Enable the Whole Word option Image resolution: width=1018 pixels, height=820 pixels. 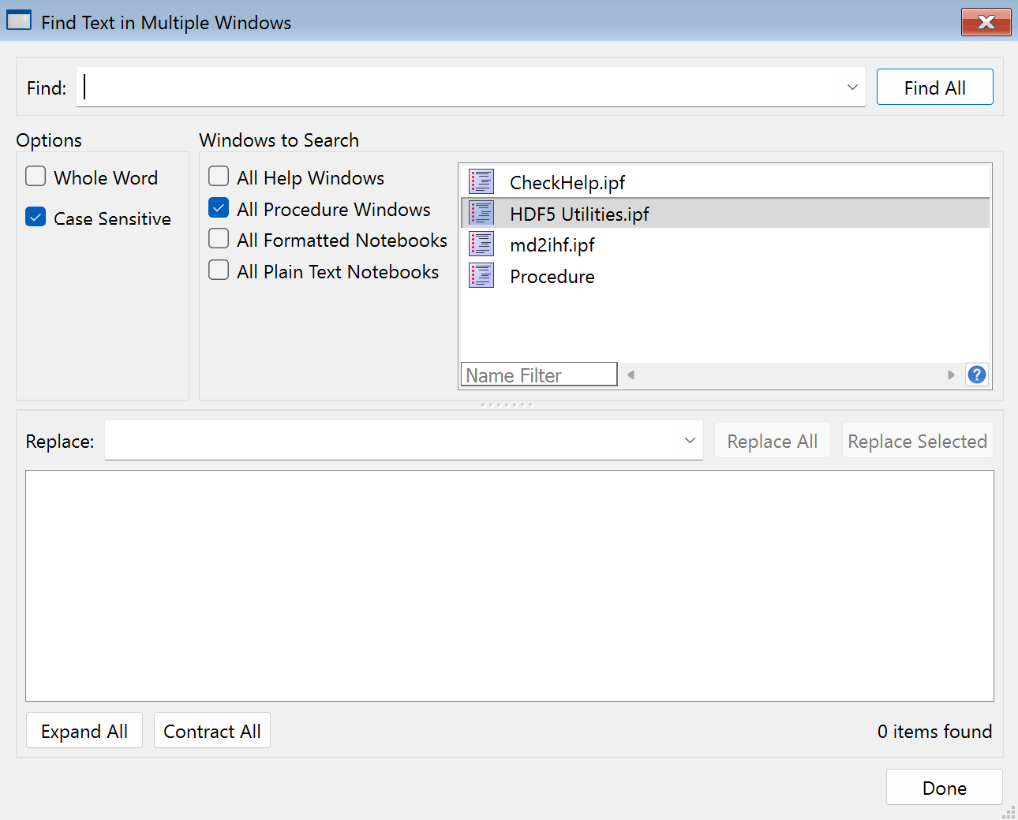coord(36,176)
